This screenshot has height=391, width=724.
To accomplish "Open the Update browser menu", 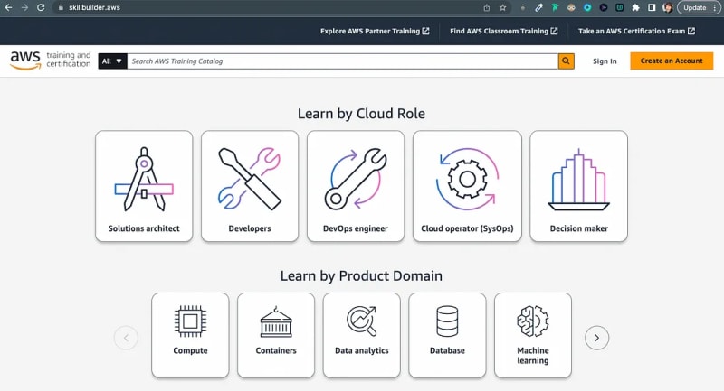I will pos(699,7).
